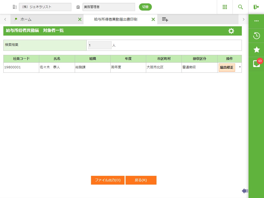Image resolution: width=264 pixels, height=198 pixels.
Task: Collapse the sidebar with purple arrow icon
Action: (245, 191)
